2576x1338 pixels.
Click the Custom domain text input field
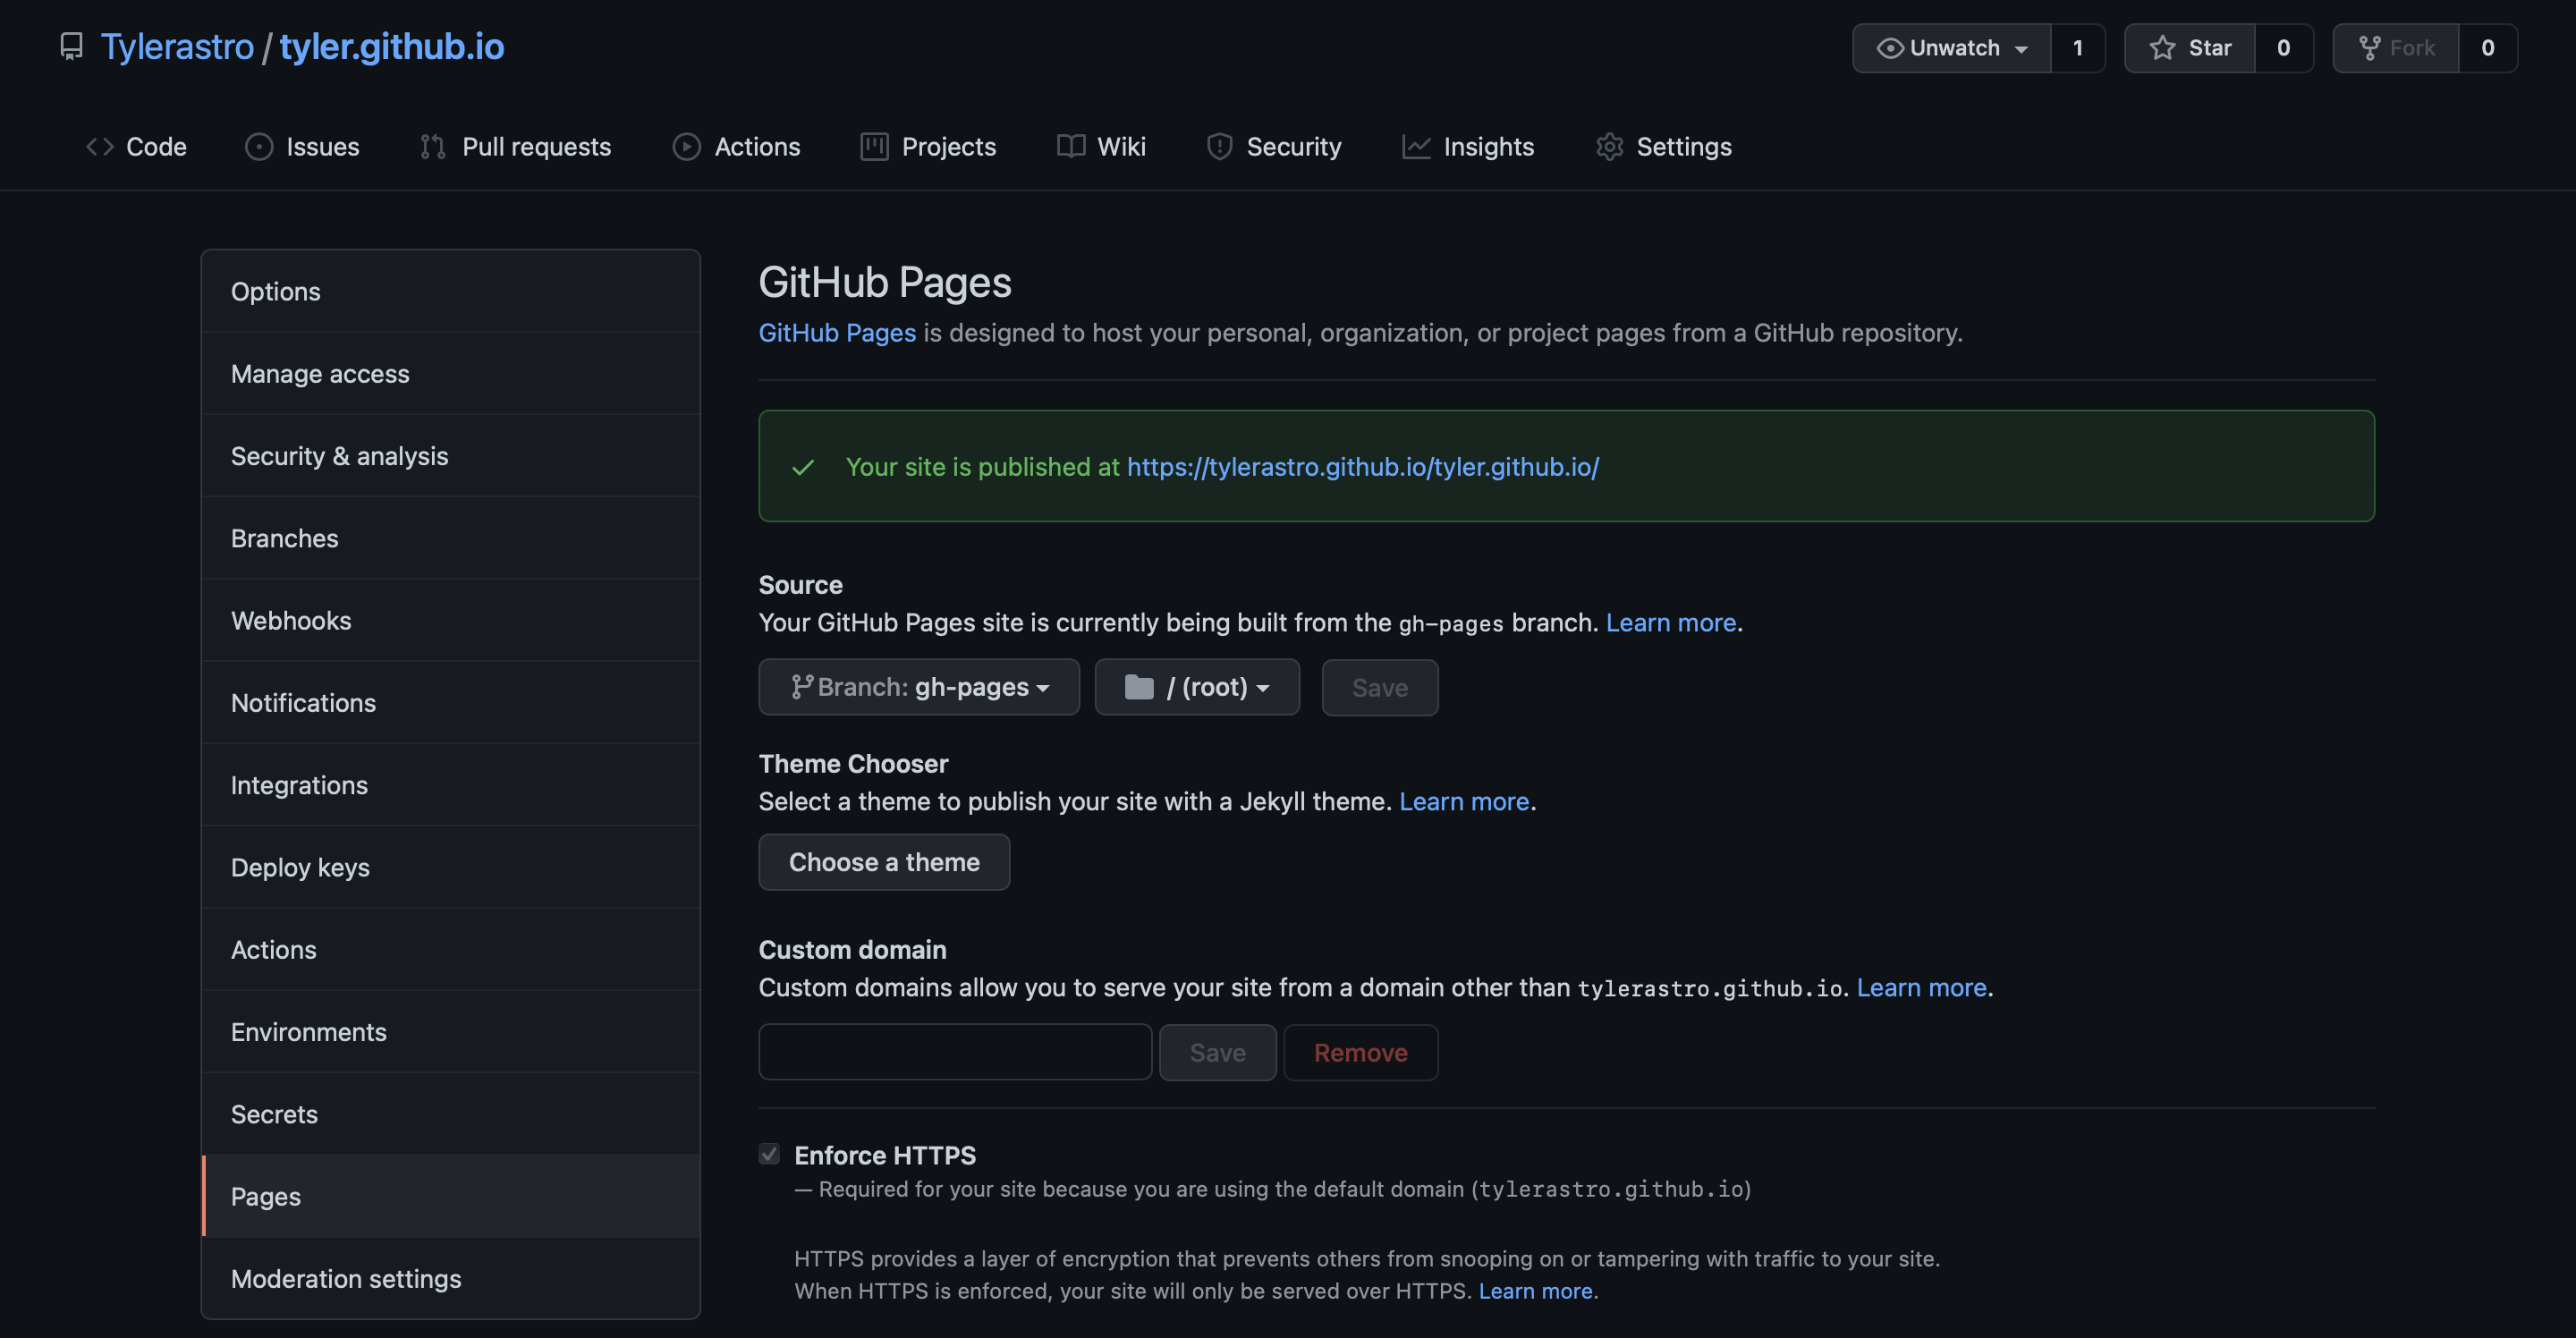(955, 1052)
